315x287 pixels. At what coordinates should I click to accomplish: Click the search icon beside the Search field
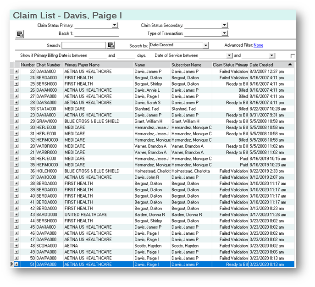tap(111, 45)
